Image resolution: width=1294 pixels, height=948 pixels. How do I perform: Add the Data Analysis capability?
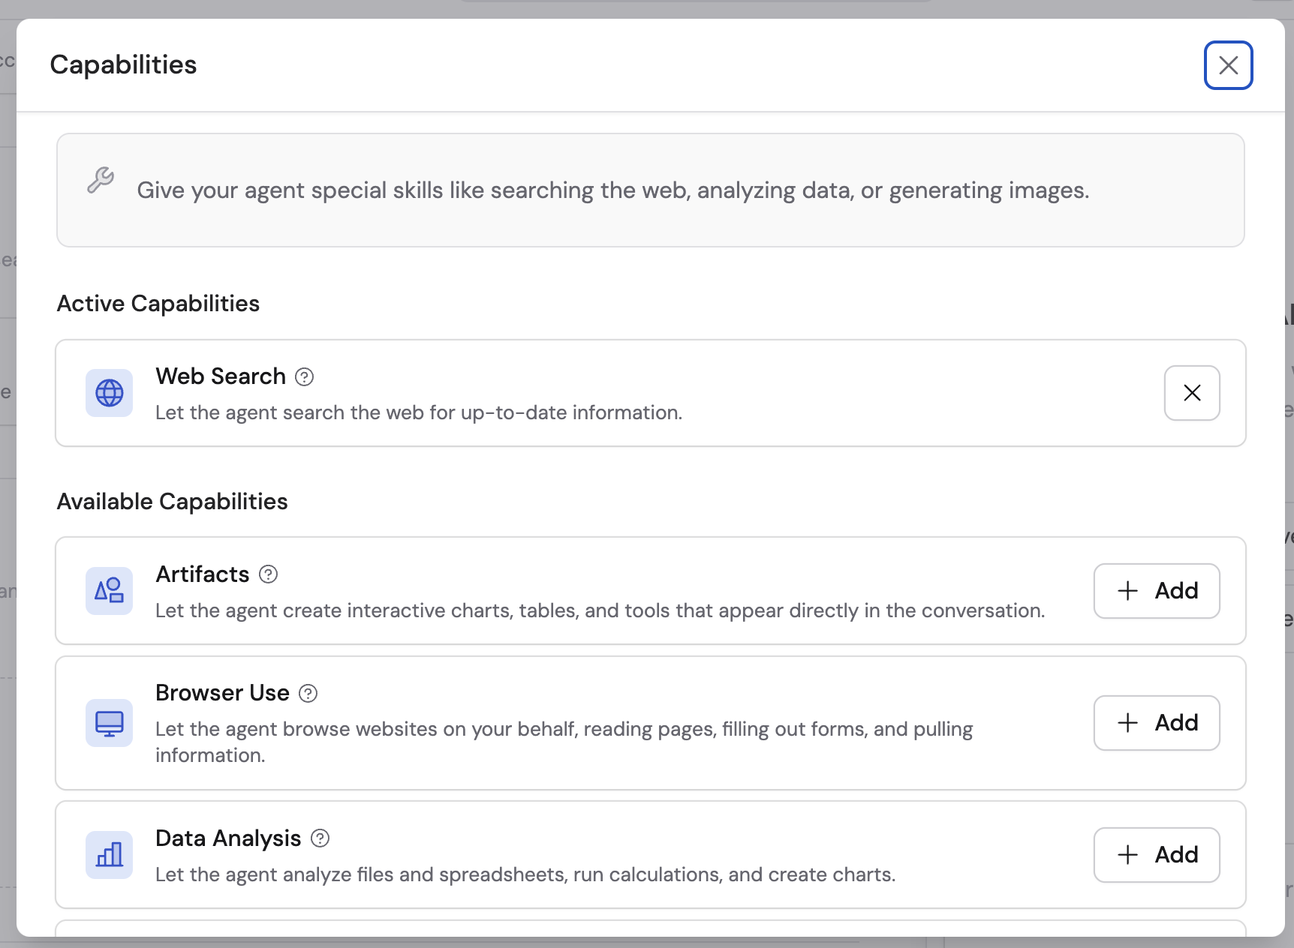pyautogui.click(x=1157, y=854)
